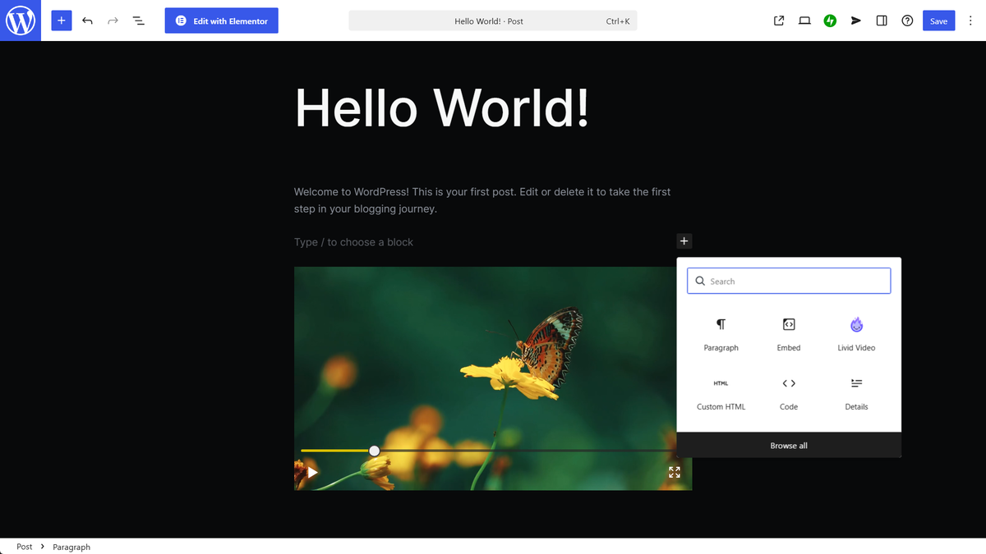Screen dimensions: 986x554
Task: Insert a Paragraph block
Action: [x=721, y=334]
